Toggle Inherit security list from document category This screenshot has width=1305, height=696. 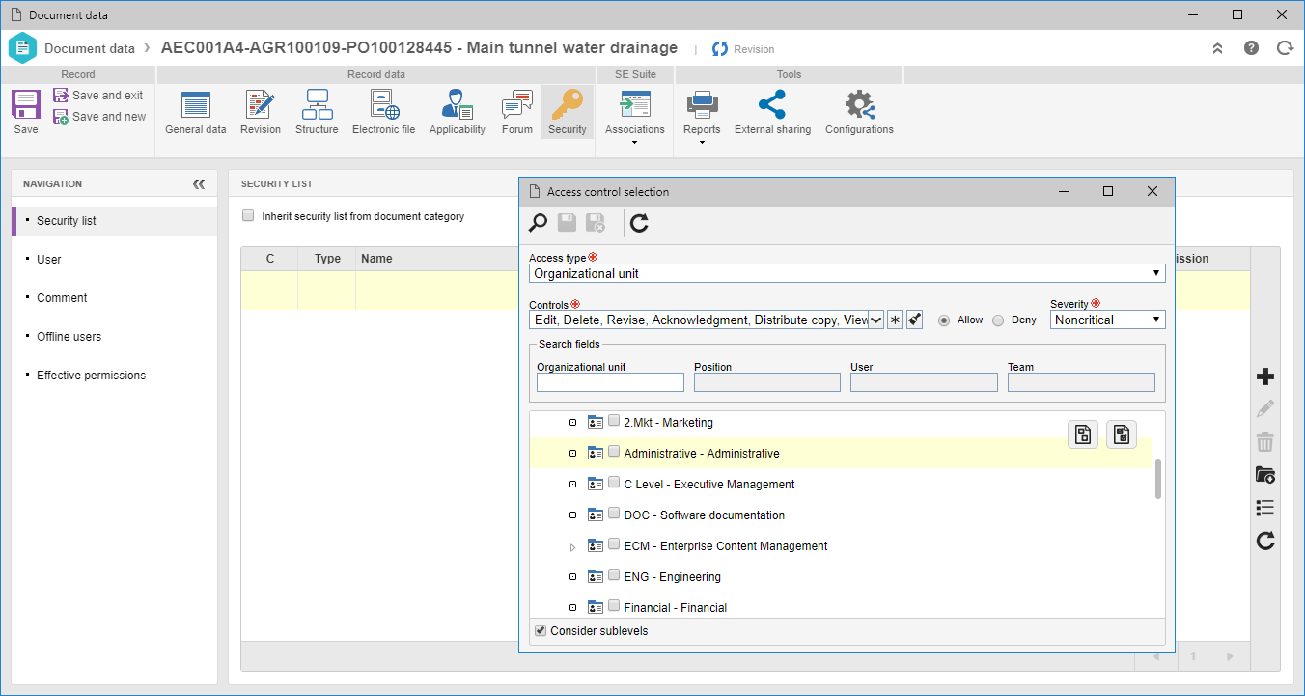pyautogui.click(x=249, y=216)
